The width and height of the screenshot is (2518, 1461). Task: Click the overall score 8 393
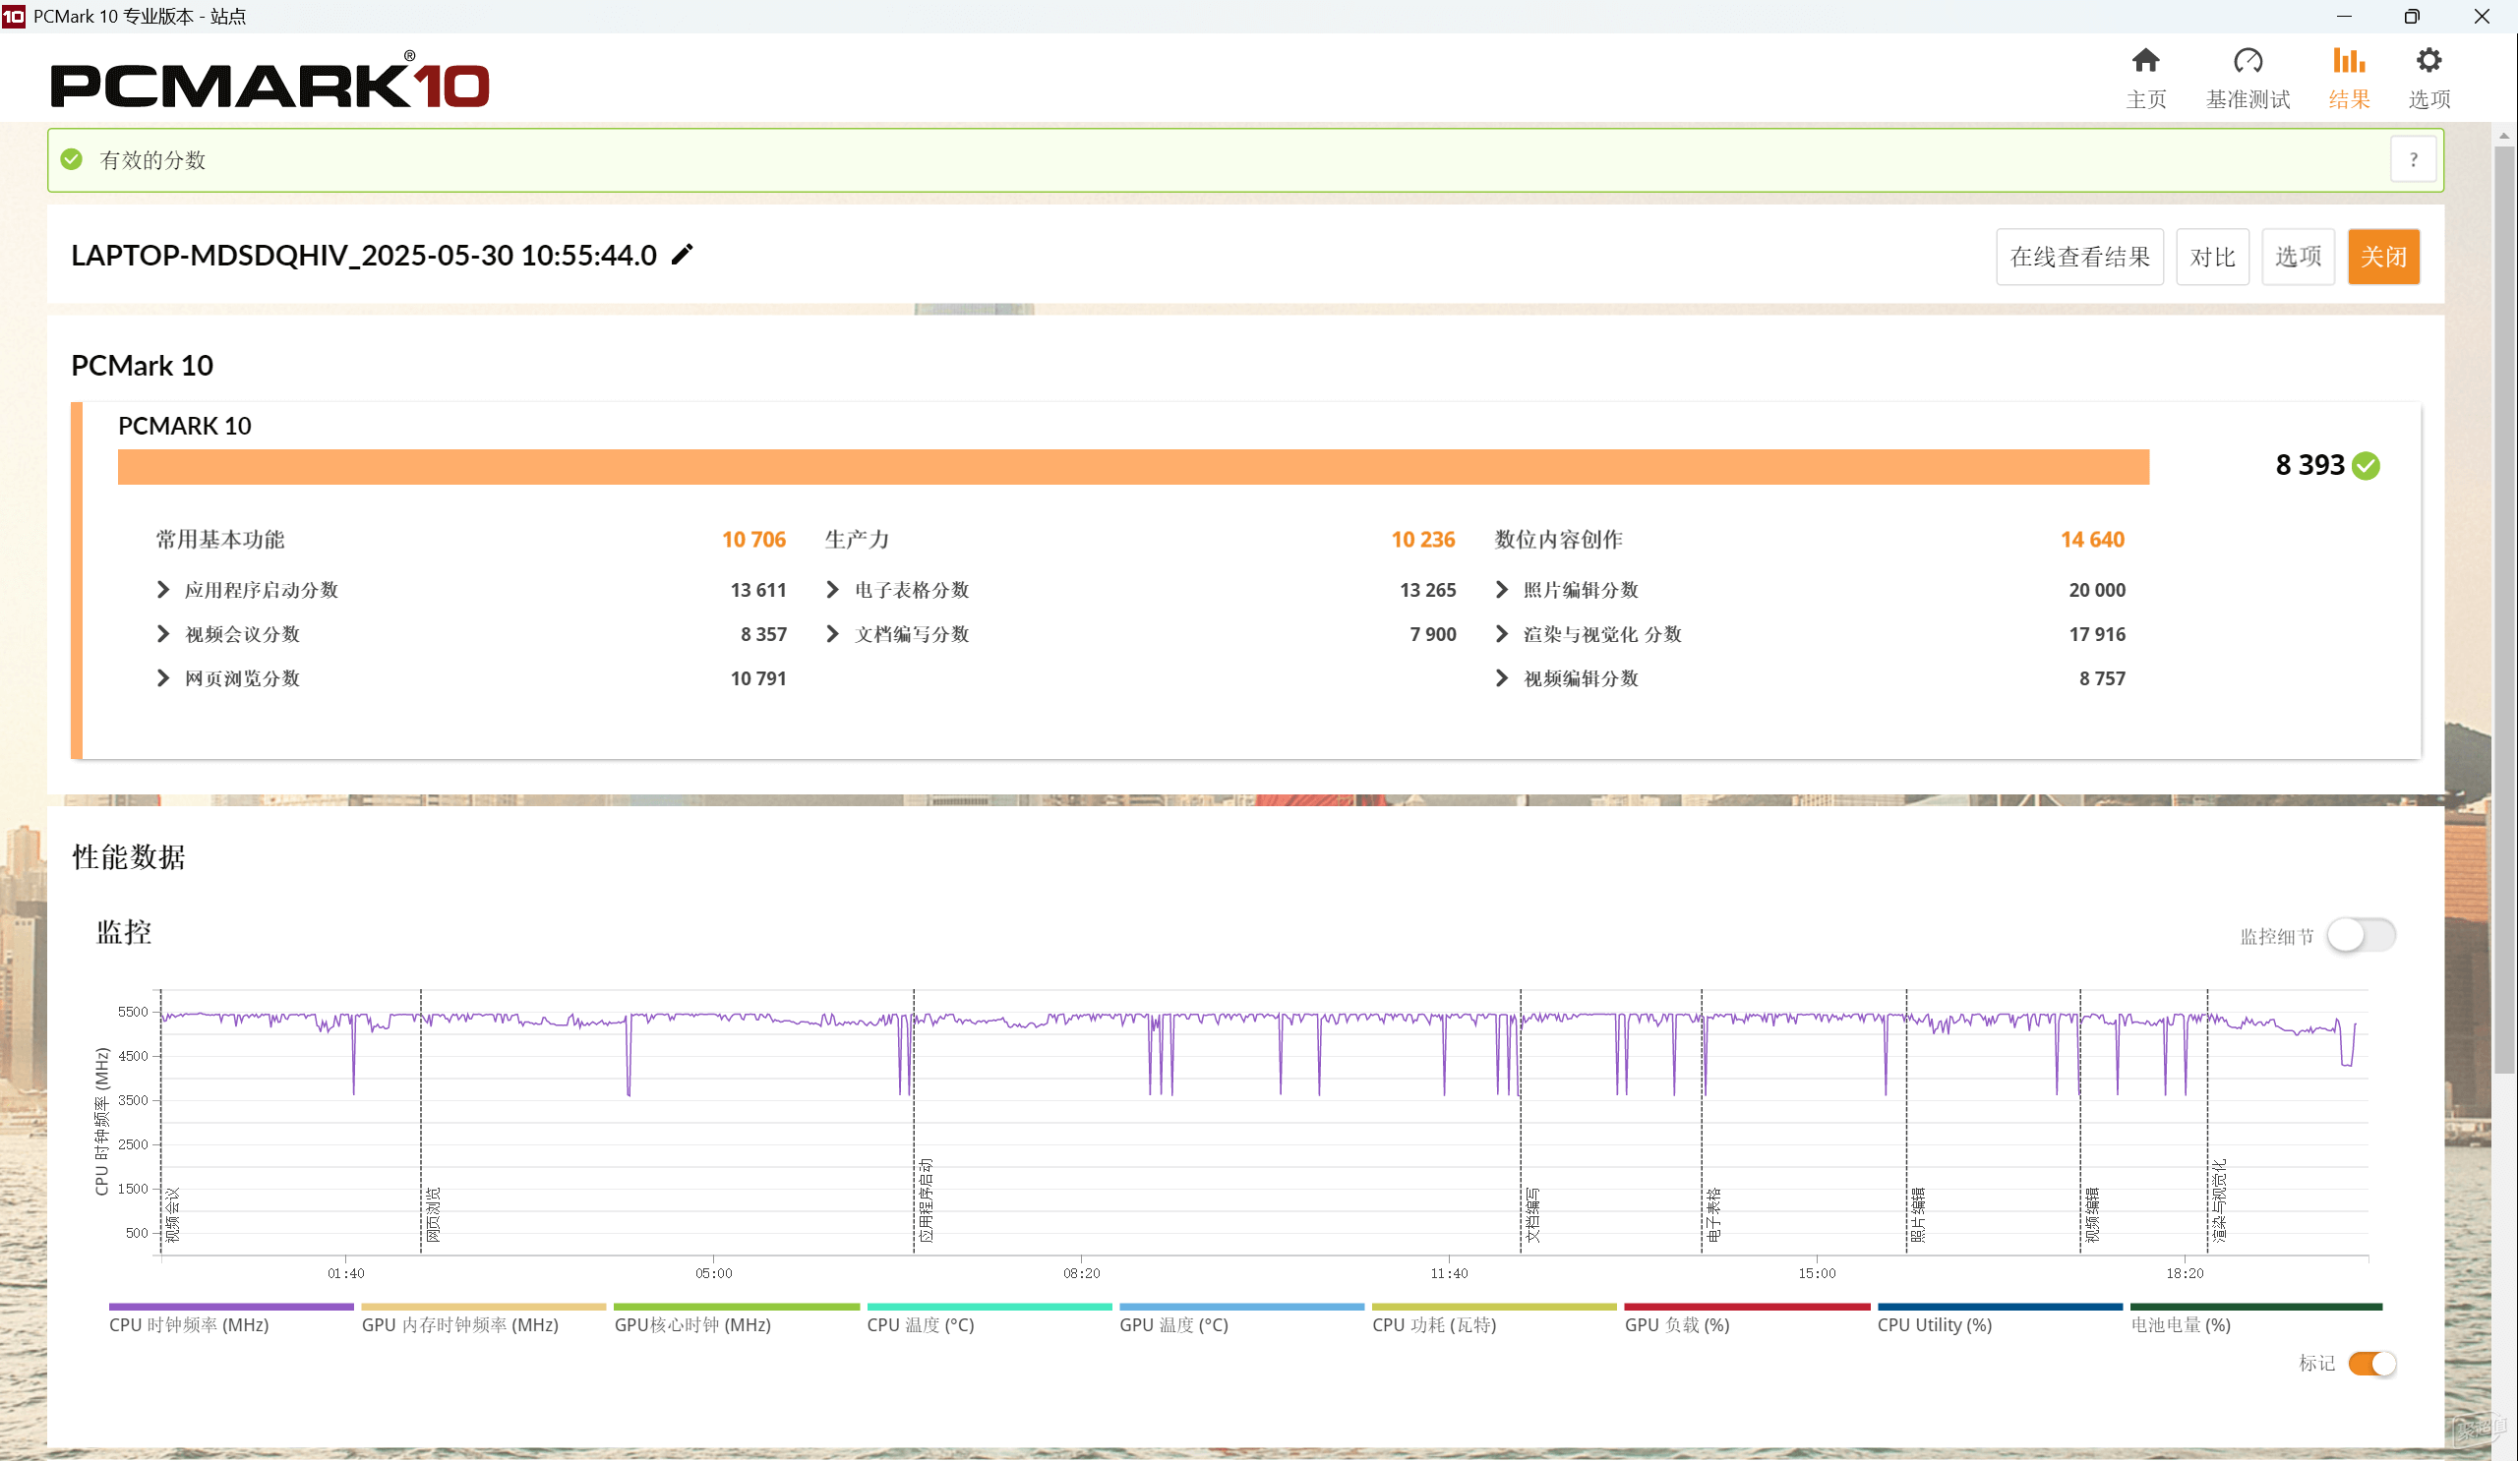(x=2309, y=465)
